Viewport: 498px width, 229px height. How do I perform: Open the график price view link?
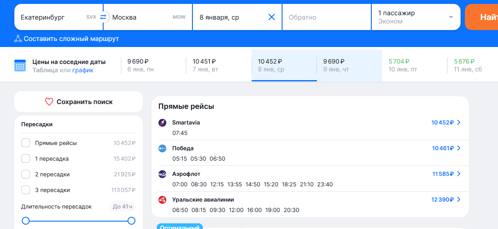point(83,71)
